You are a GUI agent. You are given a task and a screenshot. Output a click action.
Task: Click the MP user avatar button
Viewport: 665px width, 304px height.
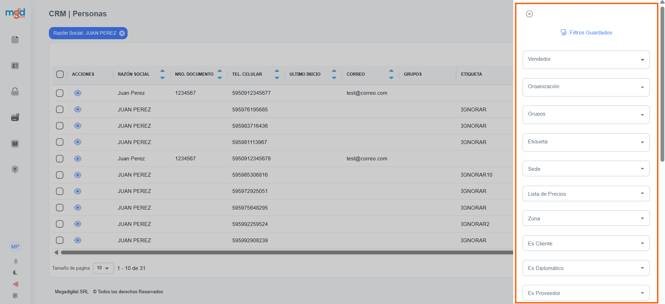(x=15, y=247)
